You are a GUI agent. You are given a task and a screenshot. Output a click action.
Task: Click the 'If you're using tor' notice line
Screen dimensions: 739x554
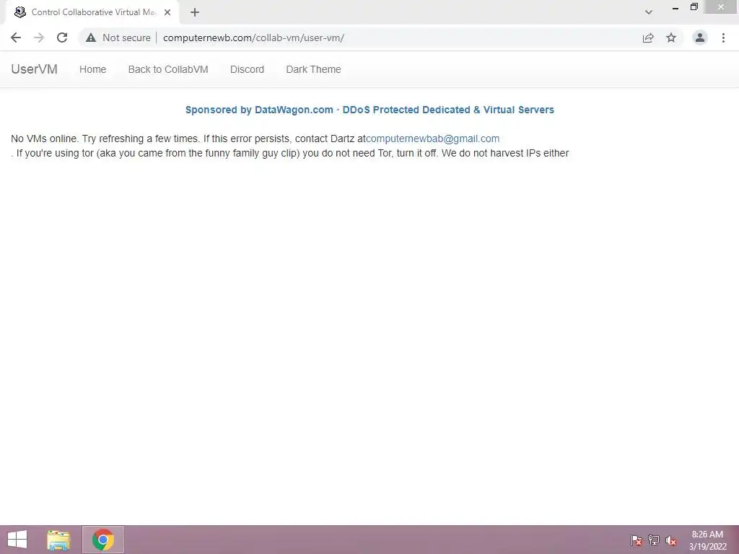click(290, 153)
